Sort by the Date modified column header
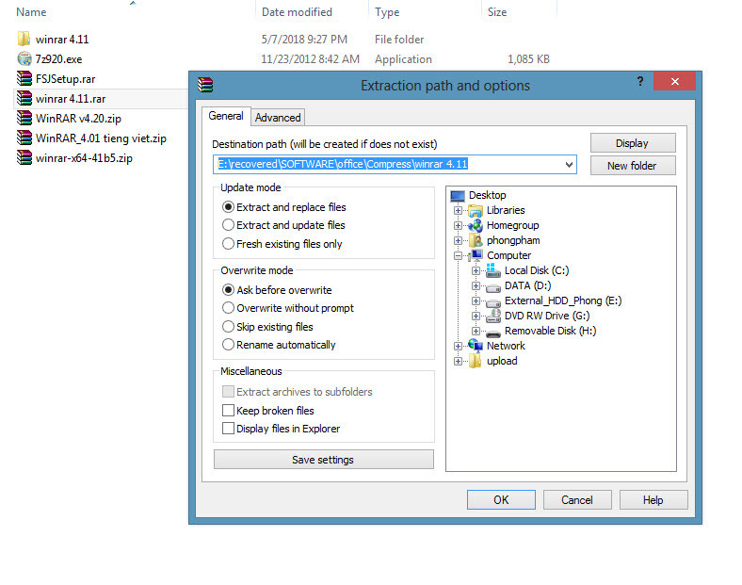The image size is (742, 585). click(297, 12)
